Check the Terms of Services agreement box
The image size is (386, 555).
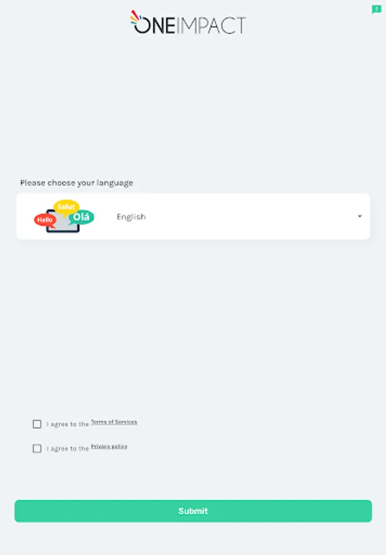pyautogui.click(x=37, y=424)
